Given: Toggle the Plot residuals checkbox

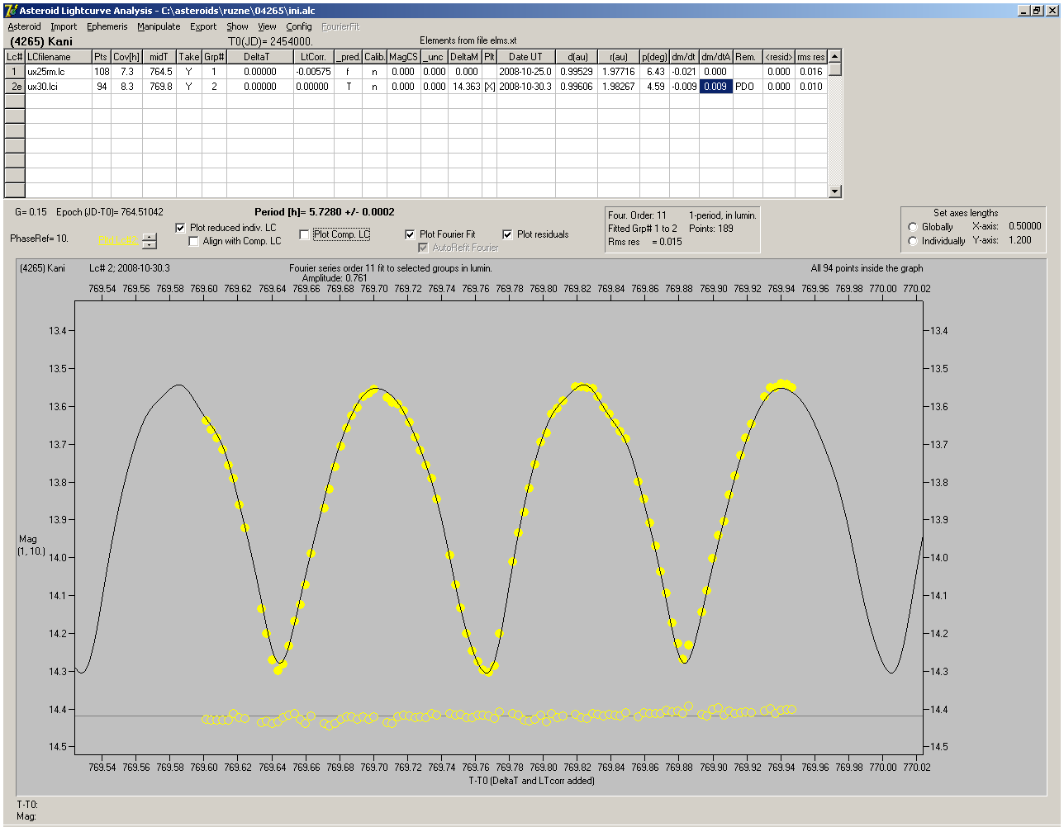Looking at the screenshot, I should [x=507, y=234].
